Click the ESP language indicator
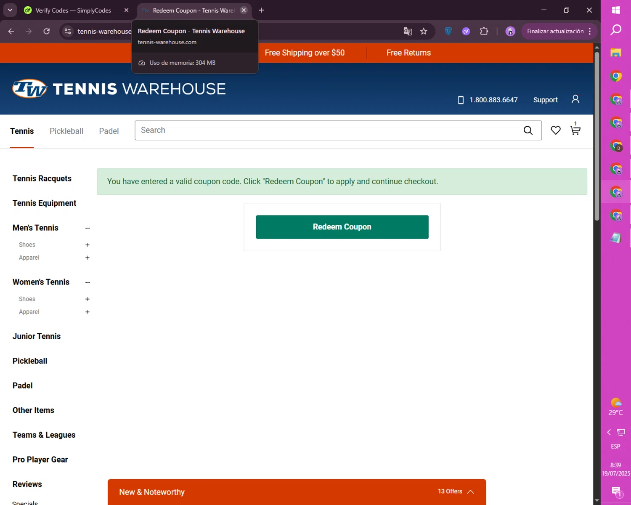Viewport: 631px width, 505px height. coord(615,447)
